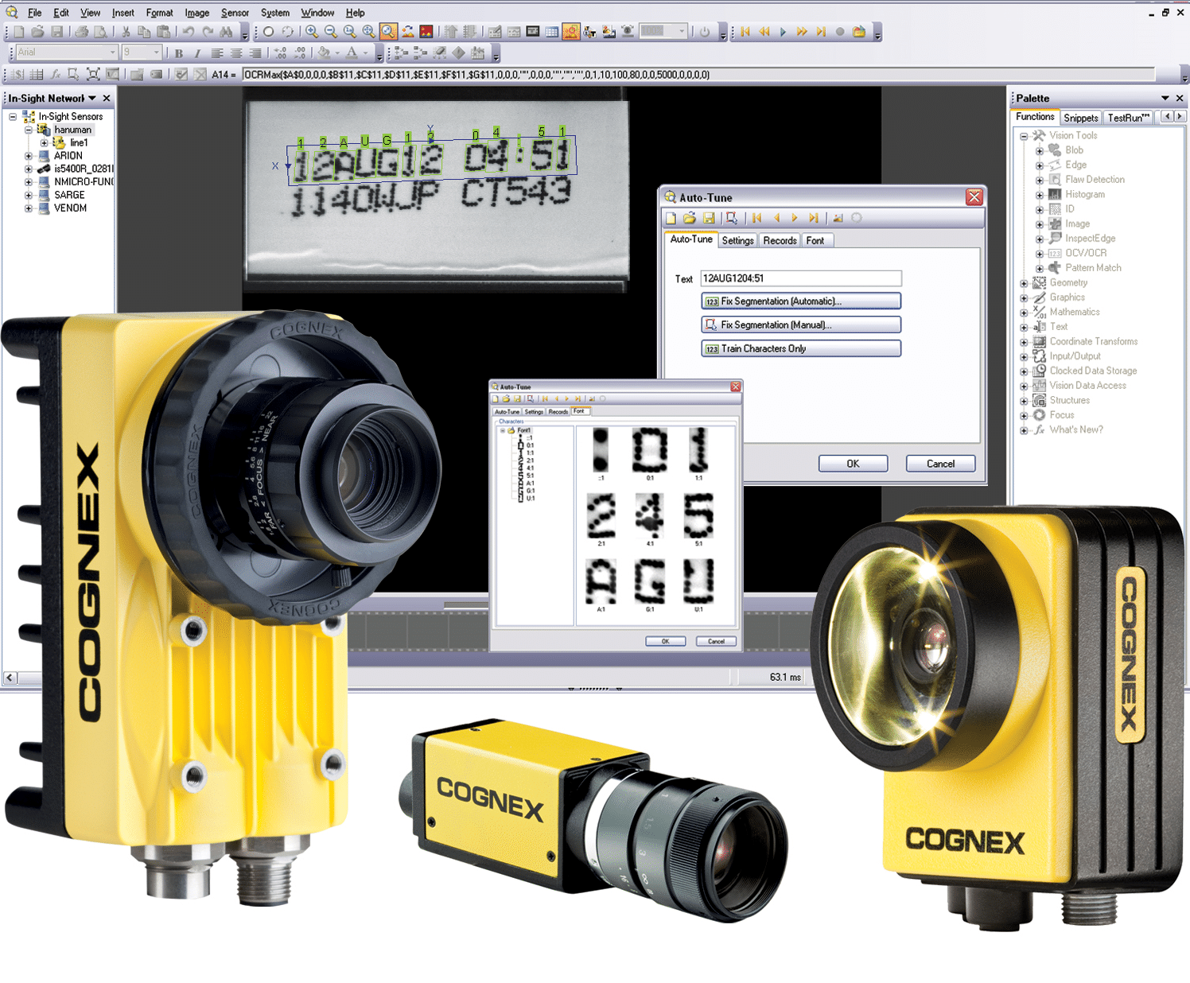Switch to the Settings tab in Auto-Tune
Image resolution: width=1190 pixels, height=983 pixels.
pos(737,240)
